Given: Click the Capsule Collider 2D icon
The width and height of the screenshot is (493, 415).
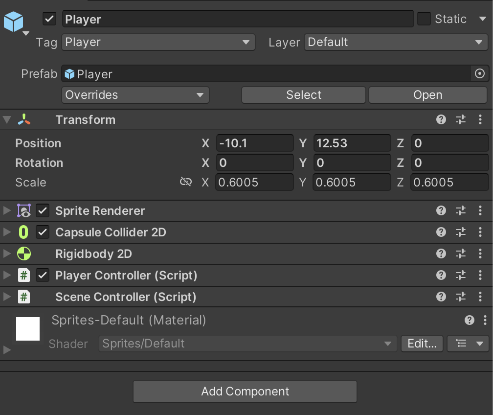Looking at the screenshot, I should pyautogui.click(x=23, y=232).
